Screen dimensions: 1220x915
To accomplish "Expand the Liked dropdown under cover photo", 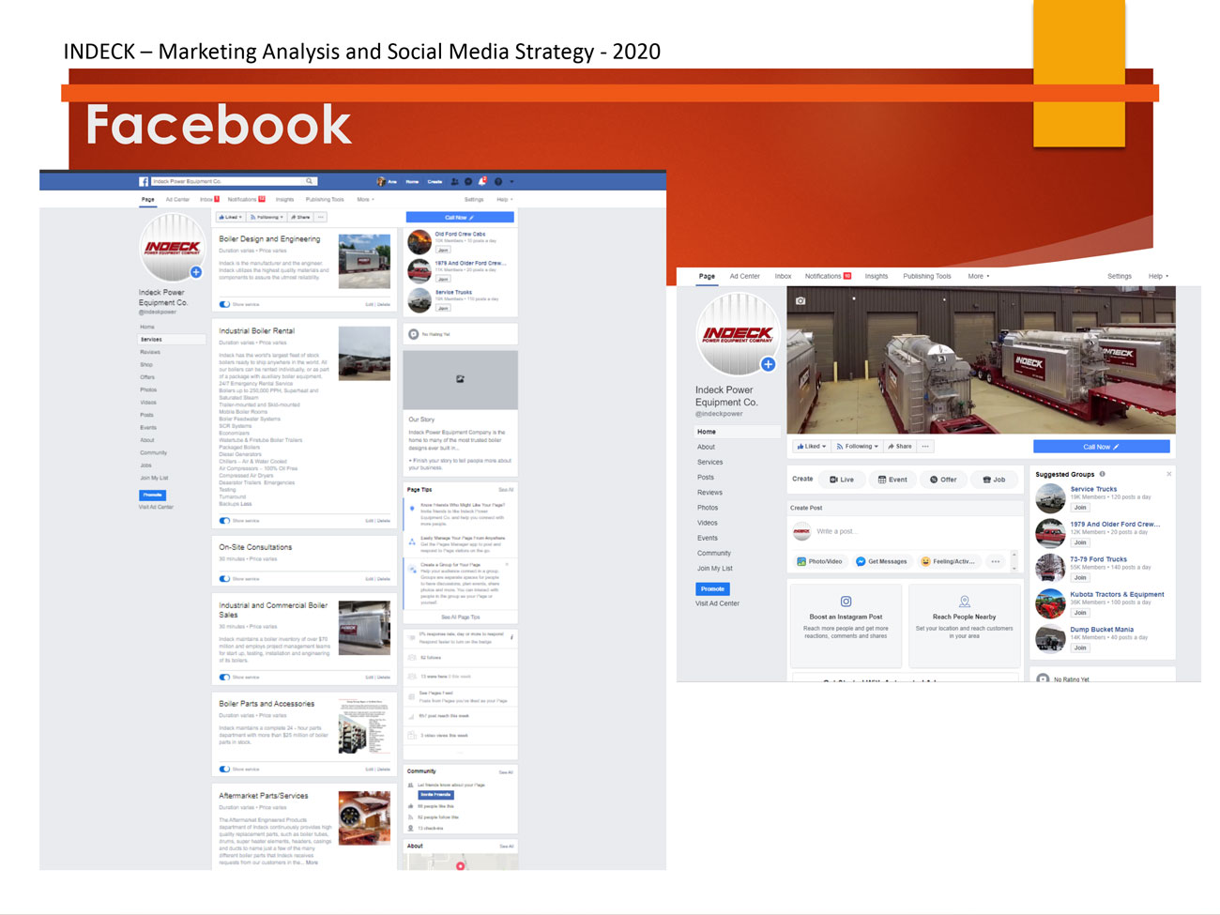I will [812, 447].
